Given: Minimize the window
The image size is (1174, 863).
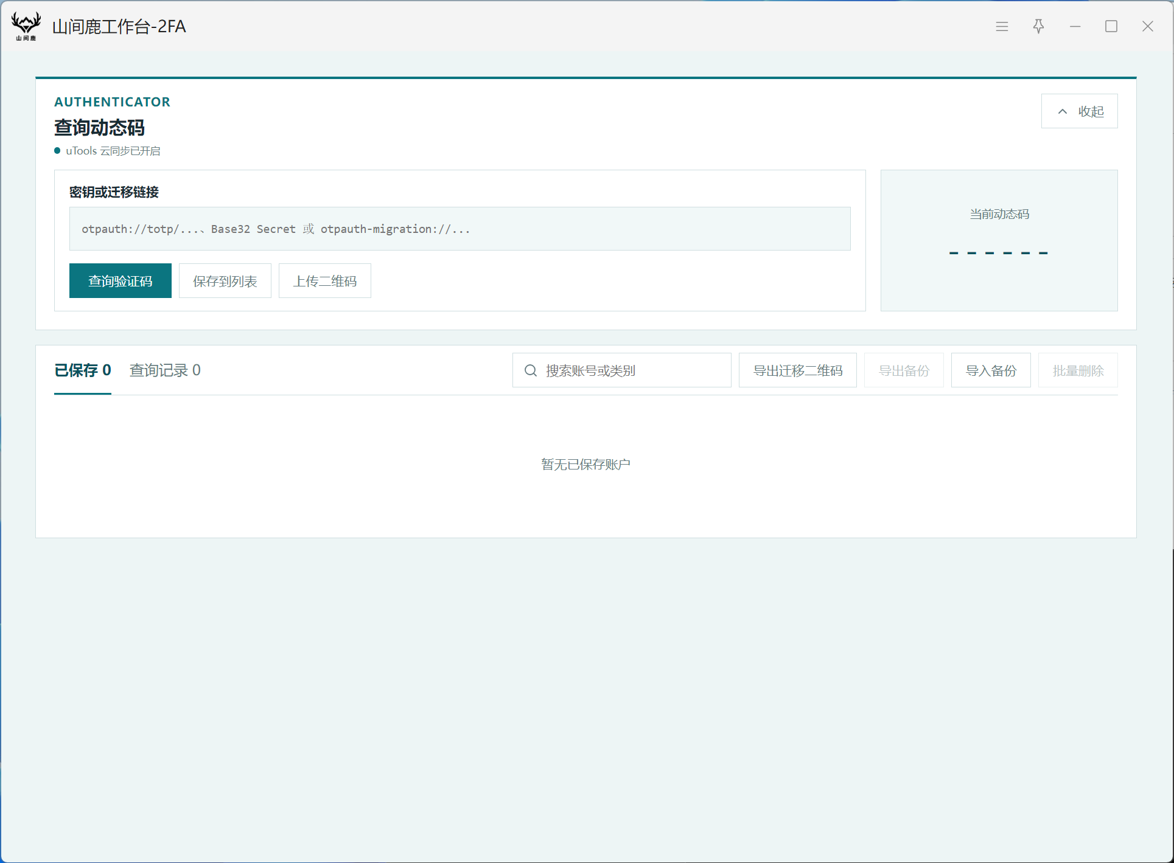Looking at the screenshot, I should pyautogui.click(x=1075, y=26).
